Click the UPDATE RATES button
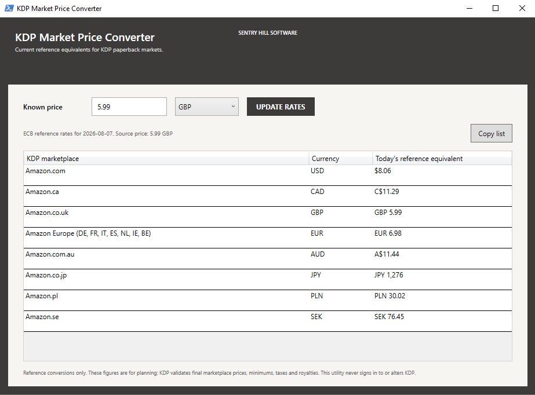Image resolution: width=535 pixels, height=395 pixels. tap(281, 107)
